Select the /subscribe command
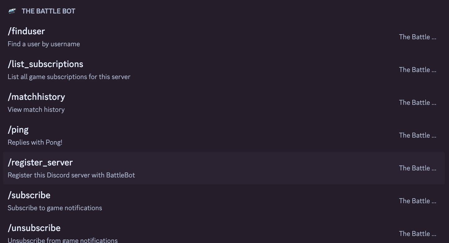The image size is (449, 243). coord(224,201)
